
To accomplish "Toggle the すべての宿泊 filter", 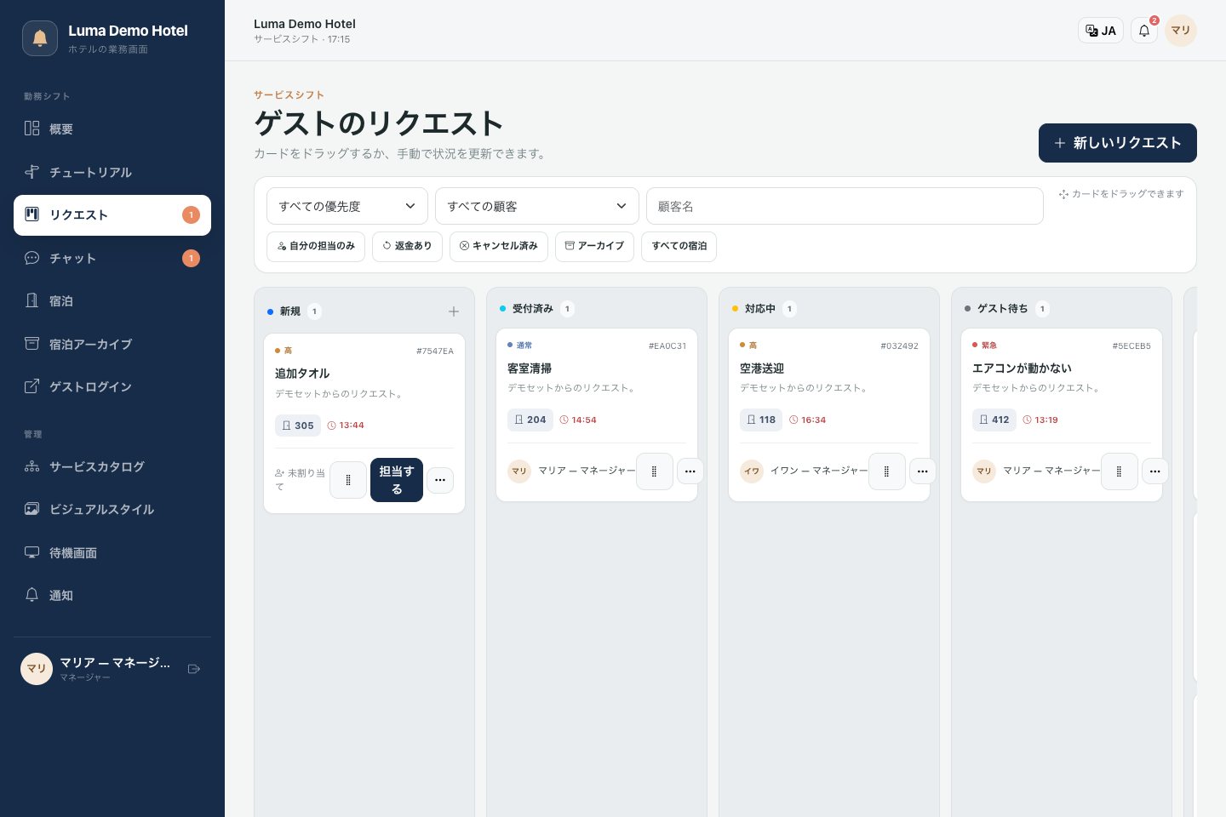I will point(679,246).
